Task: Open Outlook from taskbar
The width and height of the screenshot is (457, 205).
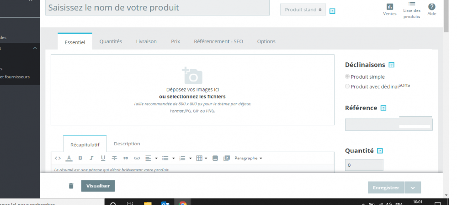Action: pyautogui.click(x=165, y=203)
